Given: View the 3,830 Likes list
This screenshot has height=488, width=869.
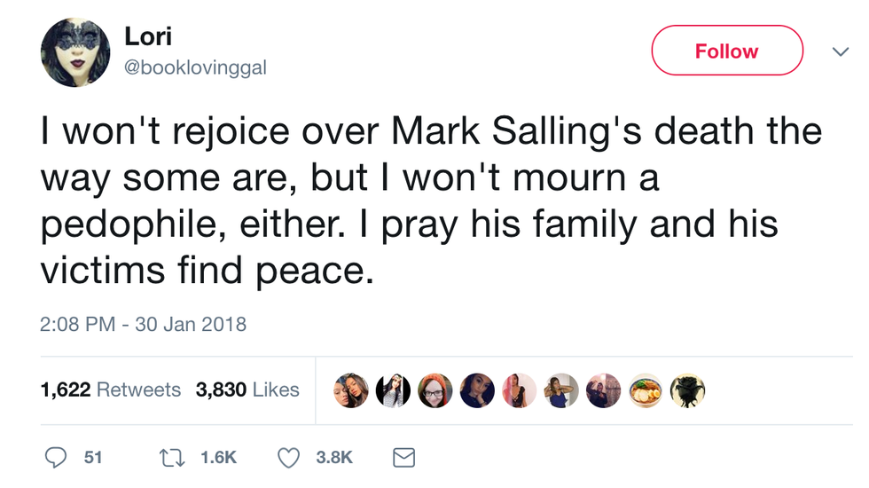Looking at the screenshot, I should click(x=247, y=390).
